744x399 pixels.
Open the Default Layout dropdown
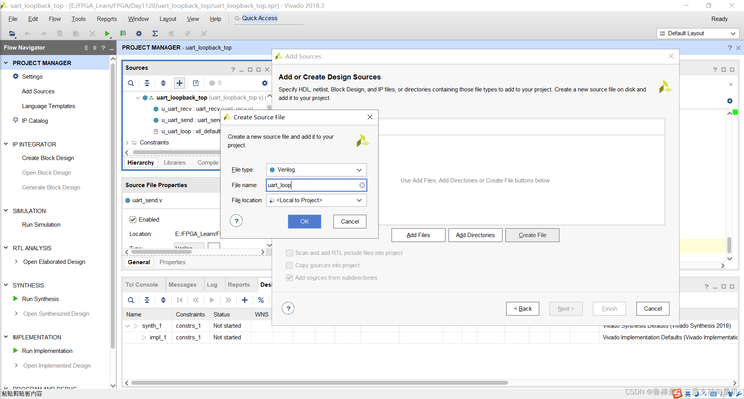click(x=697, y=33)
